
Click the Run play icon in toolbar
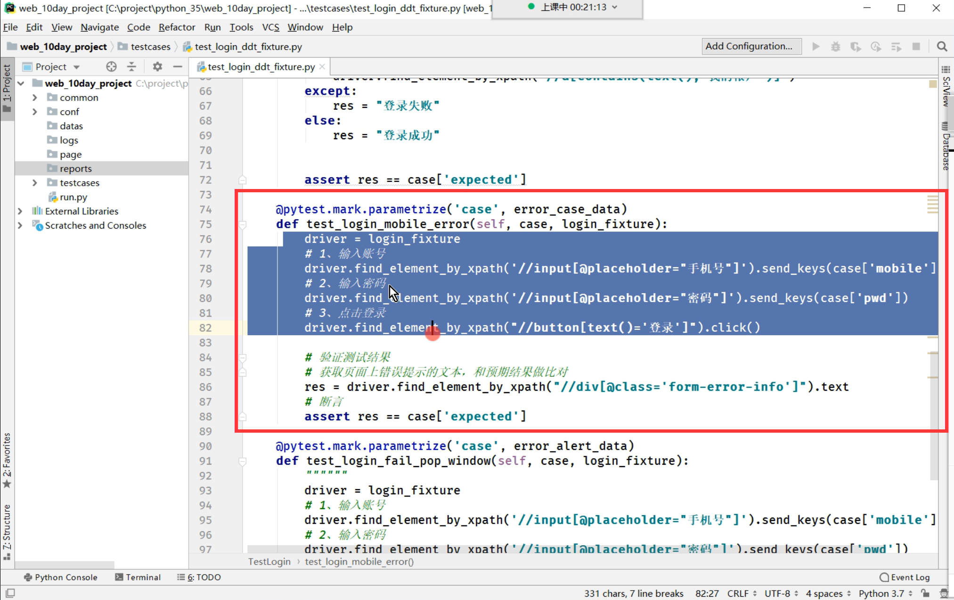816,46
